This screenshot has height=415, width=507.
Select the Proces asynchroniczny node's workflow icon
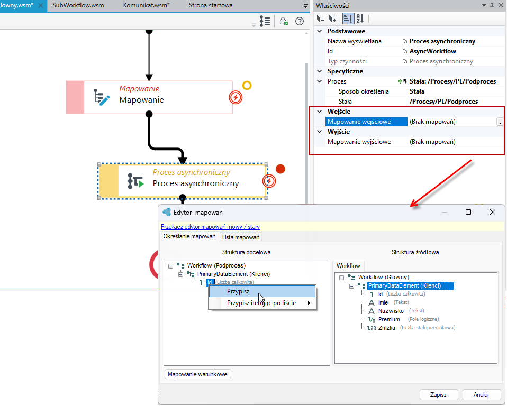click(135, 181)
